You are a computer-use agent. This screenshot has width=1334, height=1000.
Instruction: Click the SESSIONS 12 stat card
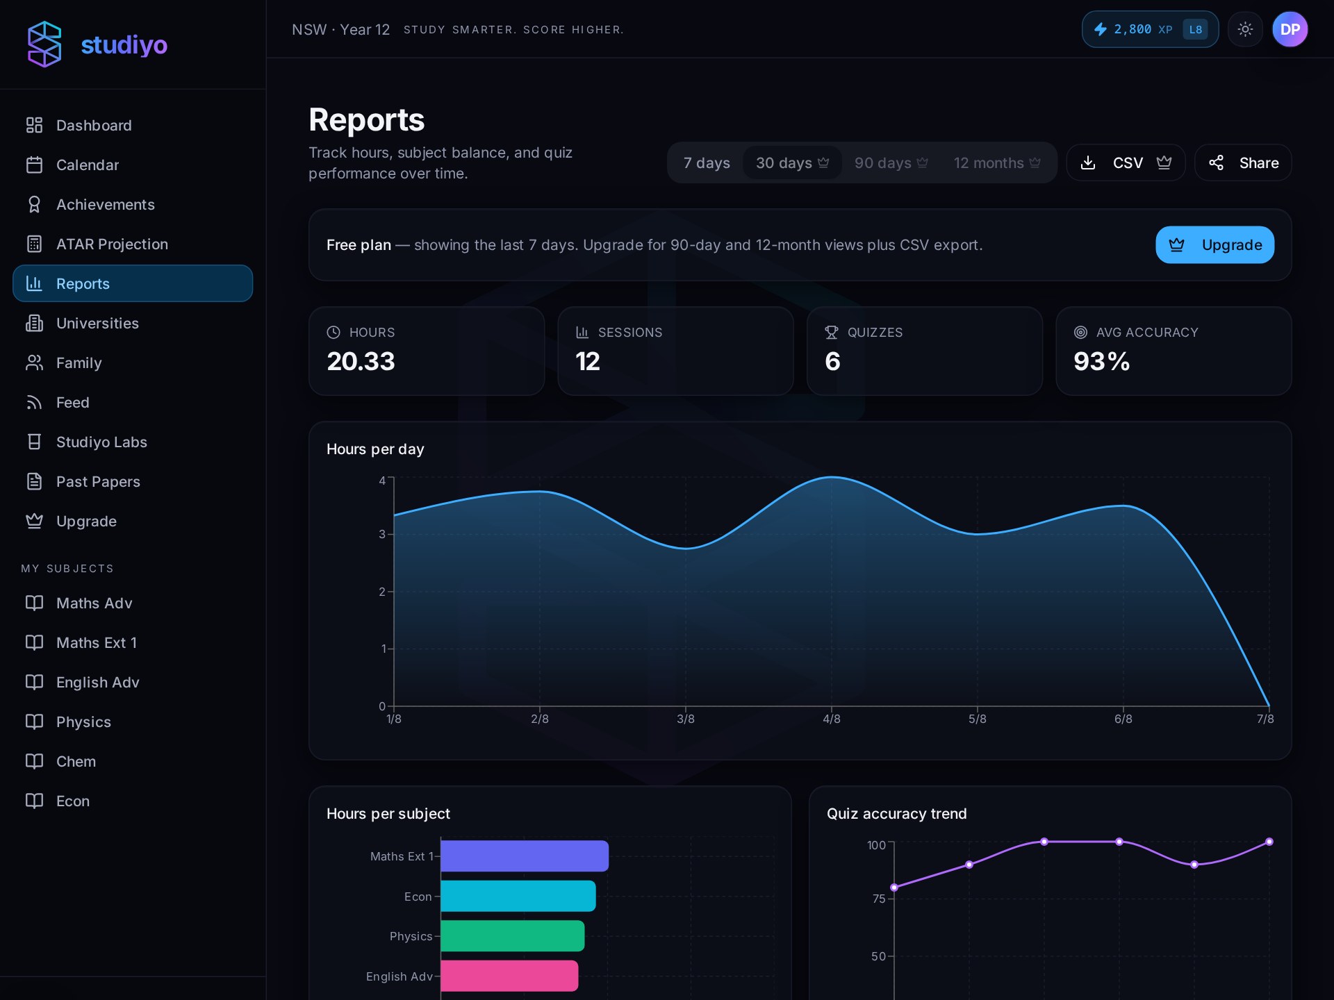[x=675, y=351]
